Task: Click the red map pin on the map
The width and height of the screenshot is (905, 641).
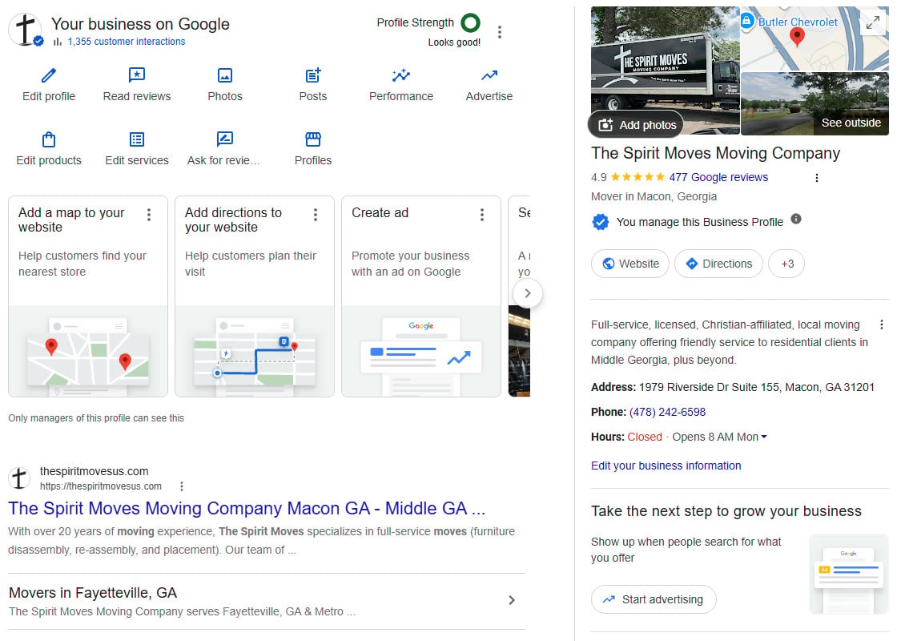Action: [797, 36]
